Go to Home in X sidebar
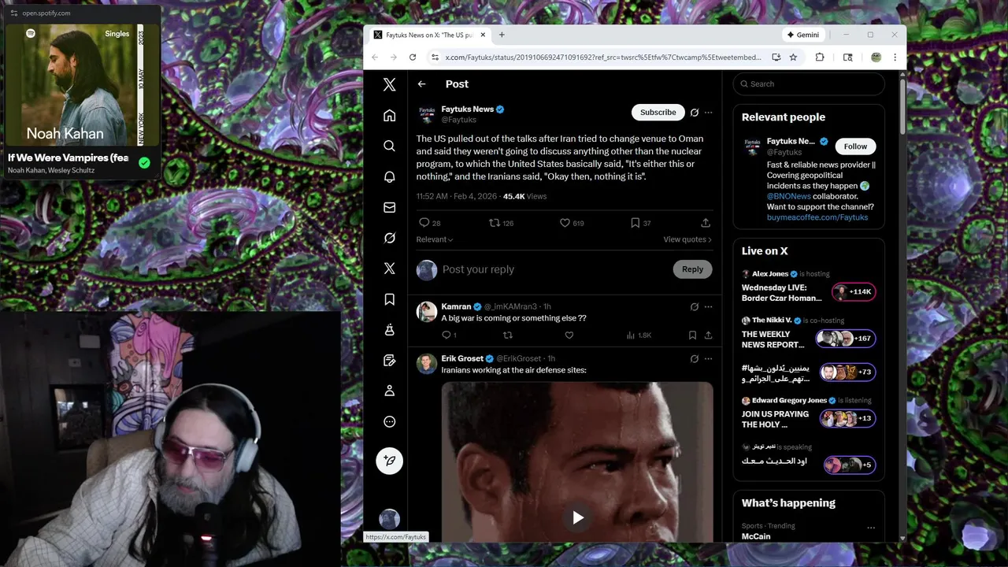The image size is (1008, 567). (x=389, y=116)
